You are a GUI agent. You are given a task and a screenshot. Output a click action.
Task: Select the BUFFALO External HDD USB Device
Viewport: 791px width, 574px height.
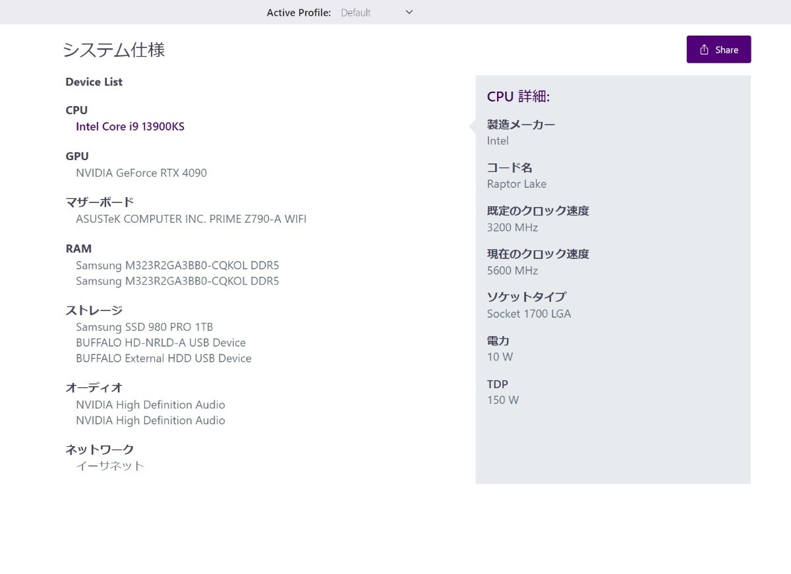(x=163, y=359)
